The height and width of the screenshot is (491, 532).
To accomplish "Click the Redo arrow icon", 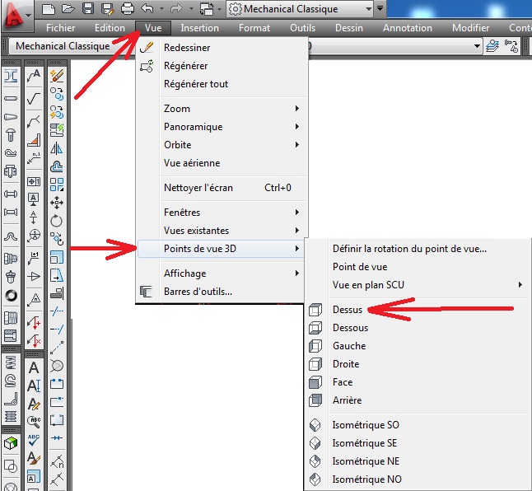I will click(176, 9).
